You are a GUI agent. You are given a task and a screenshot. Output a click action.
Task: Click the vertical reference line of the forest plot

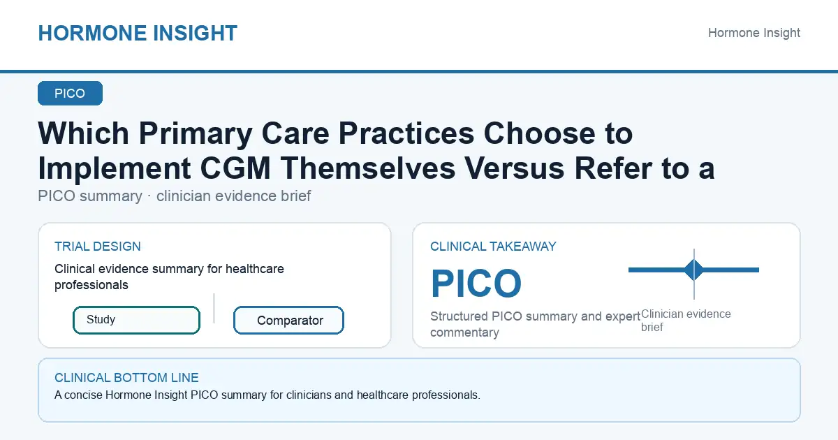(x=693, y=273)
